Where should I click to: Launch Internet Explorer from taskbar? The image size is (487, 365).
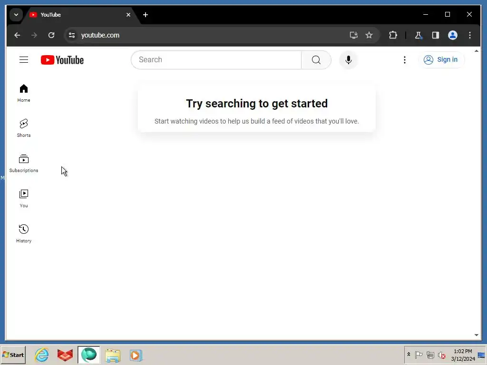(42, 355)
